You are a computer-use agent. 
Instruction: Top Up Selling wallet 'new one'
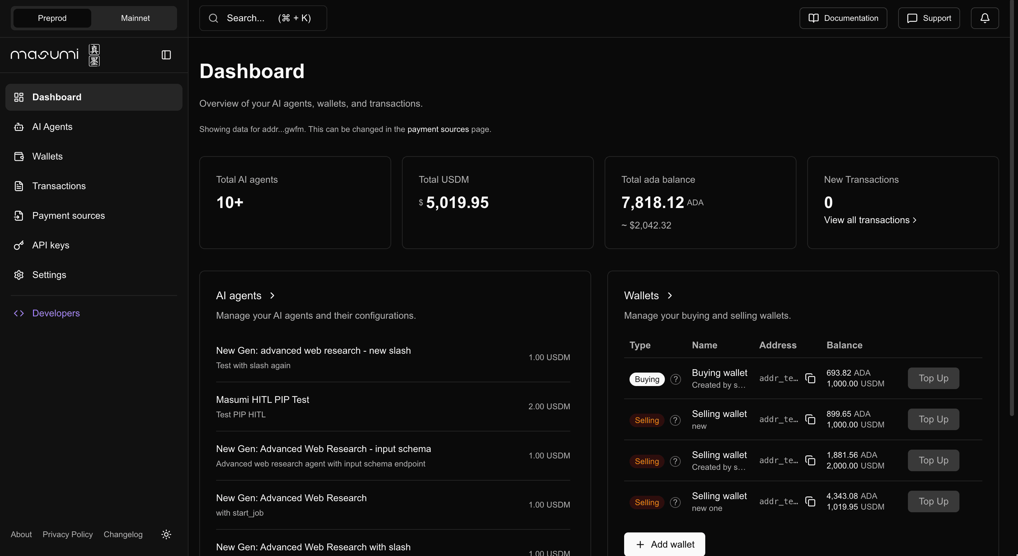(x=933, y=502)
